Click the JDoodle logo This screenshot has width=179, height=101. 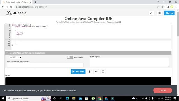point(16,13)
